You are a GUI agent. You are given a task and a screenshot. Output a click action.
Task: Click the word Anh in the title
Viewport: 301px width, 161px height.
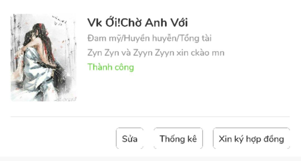[156, 23]
